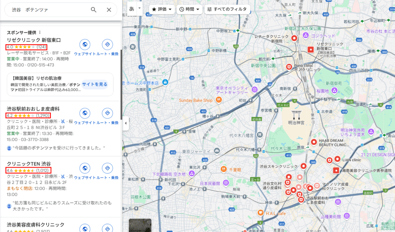Open the クリニックTEN 渋谷 listing title
The image size is (395, 232).
pyautogui.click(x=29, y=164)
